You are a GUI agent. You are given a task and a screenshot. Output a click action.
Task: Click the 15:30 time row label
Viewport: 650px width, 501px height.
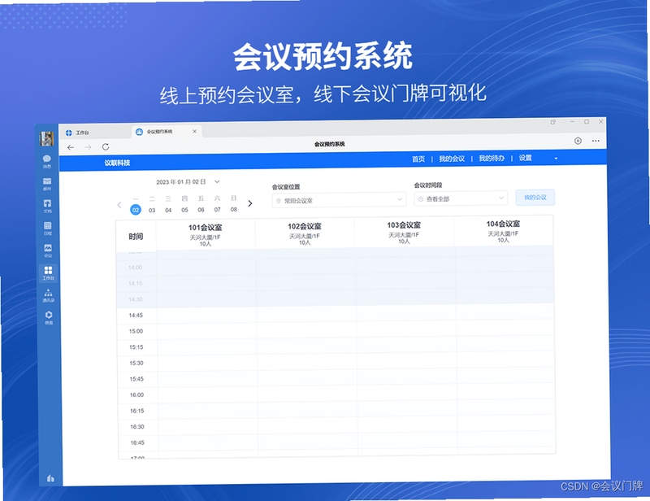point(136,363)
